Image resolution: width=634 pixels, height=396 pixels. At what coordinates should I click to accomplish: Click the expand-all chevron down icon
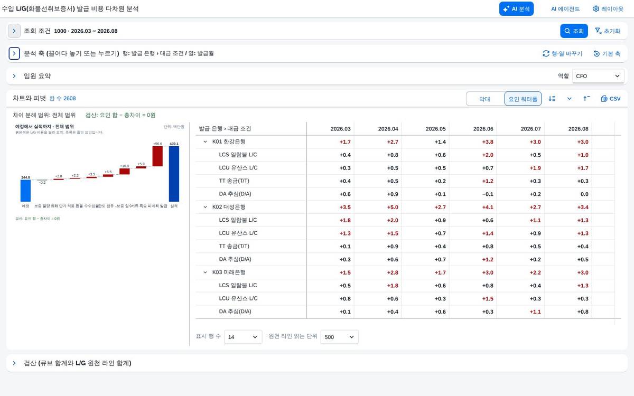570,99
